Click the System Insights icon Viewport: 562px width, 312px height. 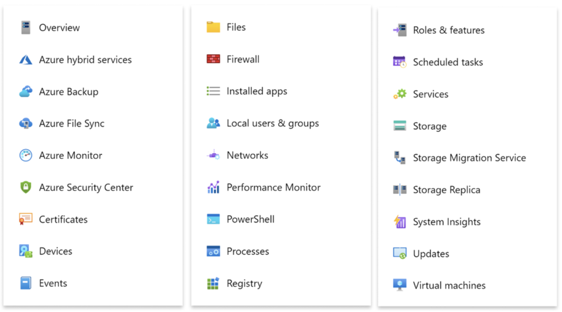click(x=399, y=222)
